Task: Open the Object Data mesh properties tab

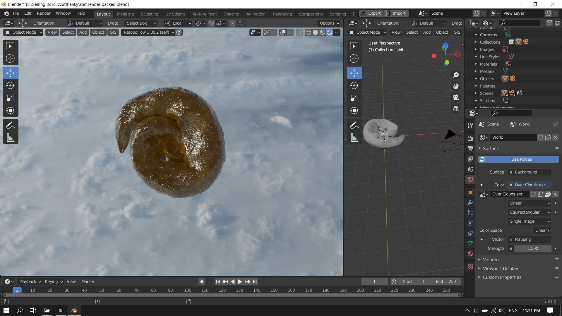Action: click(x=470, y=243)
